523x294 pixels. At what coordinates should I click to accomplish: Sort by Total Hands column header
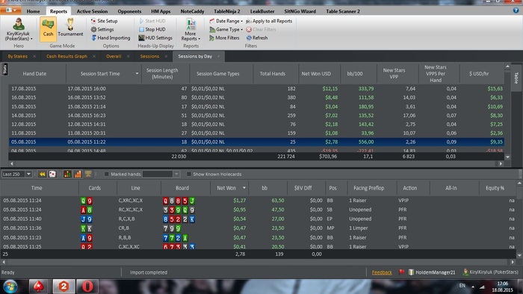tap(273, 74)
